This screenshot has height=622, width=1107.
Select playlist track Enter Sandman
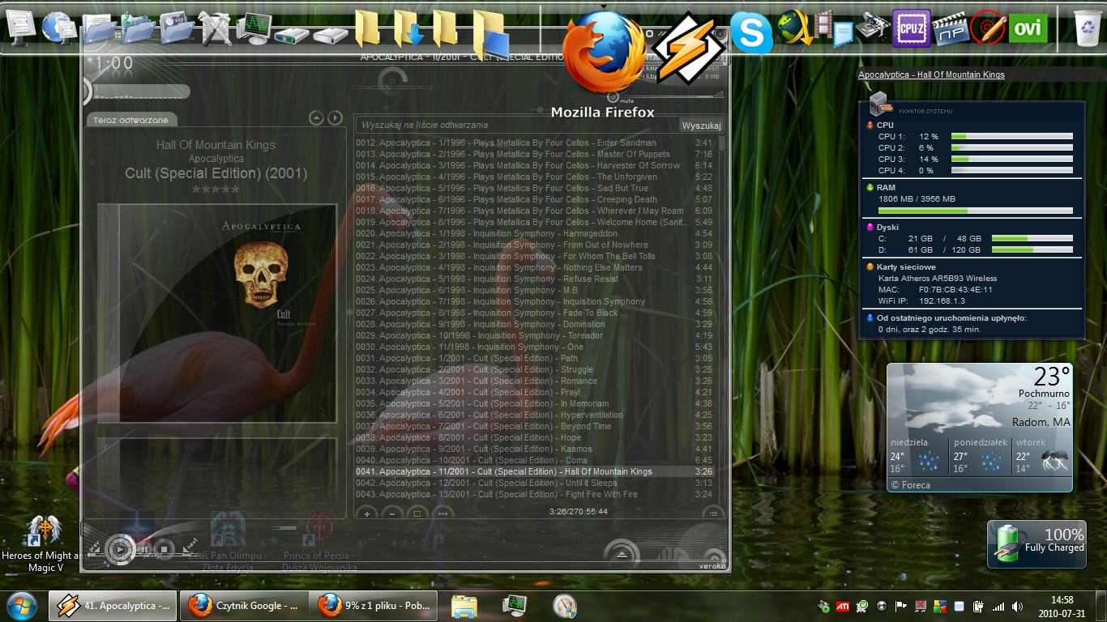(x=536, y=143)
